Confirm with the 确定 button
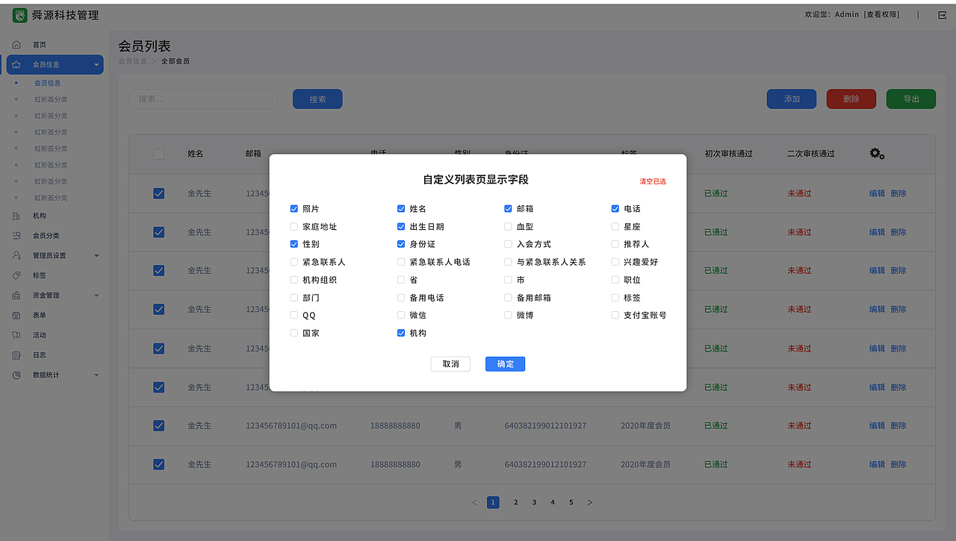 (x=505, y=363)
